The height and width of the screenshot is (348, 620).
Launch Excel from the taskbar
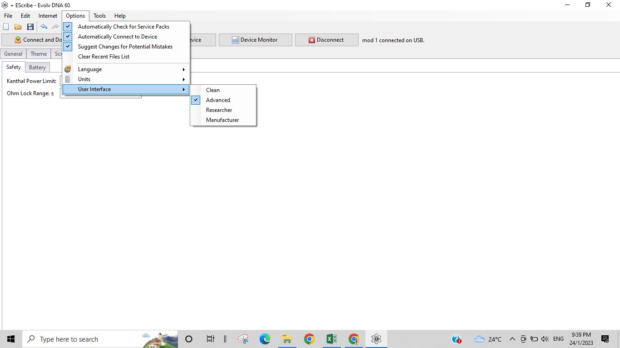tap(331, 339)
